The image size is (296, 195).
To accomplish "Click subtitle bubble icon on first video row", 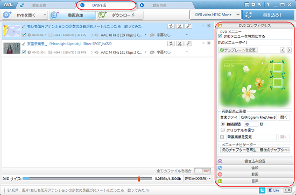I will [152, 35].
